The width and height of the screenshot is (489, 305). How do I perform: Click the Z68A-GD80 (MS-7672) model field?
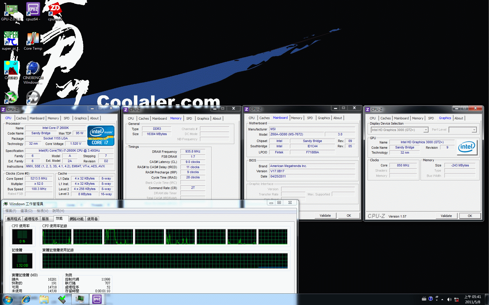pos(297,134)
